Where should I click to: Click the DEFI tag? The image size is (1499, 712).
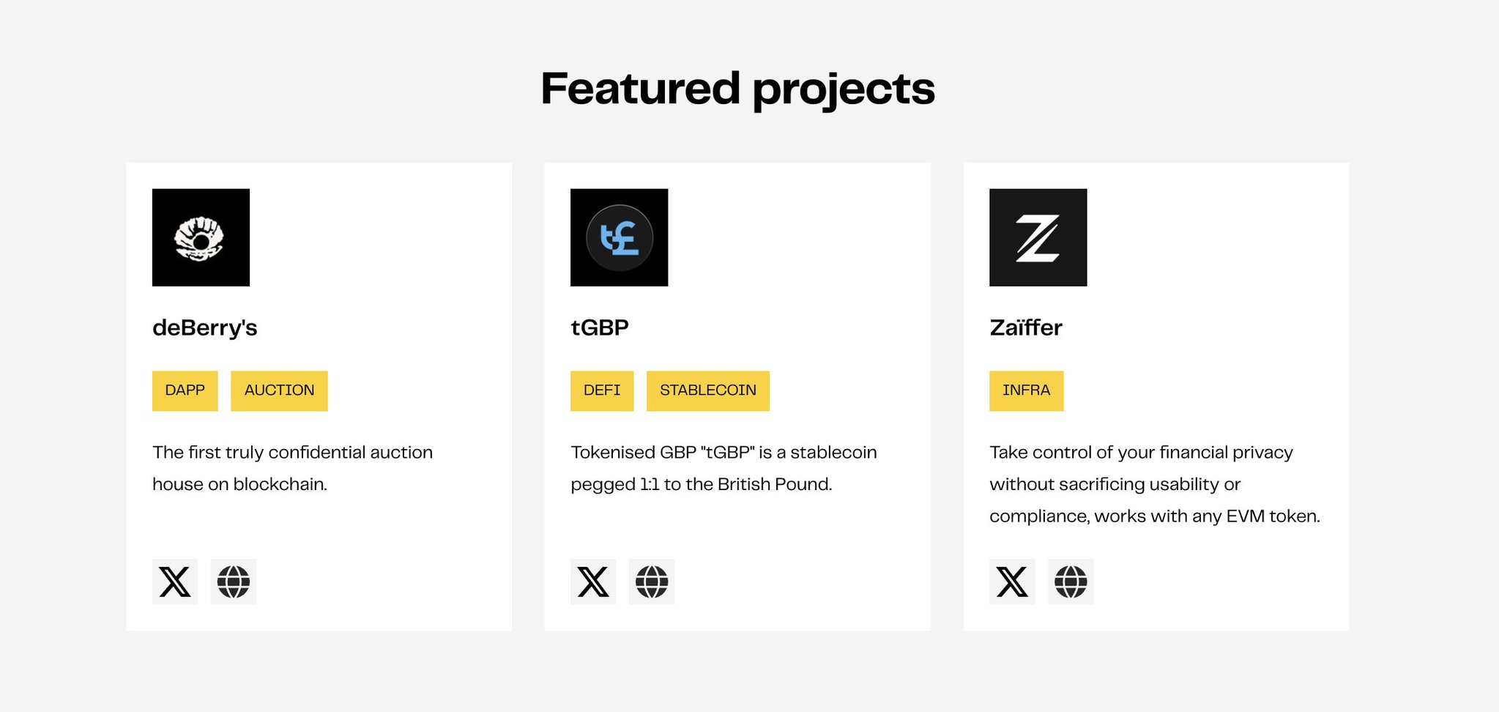click(x=602, y=390)
